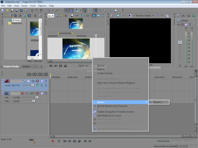This screenshot has height=148, width=198.
Task: Adjust audio track Vol slider
Action: [37, 97]
